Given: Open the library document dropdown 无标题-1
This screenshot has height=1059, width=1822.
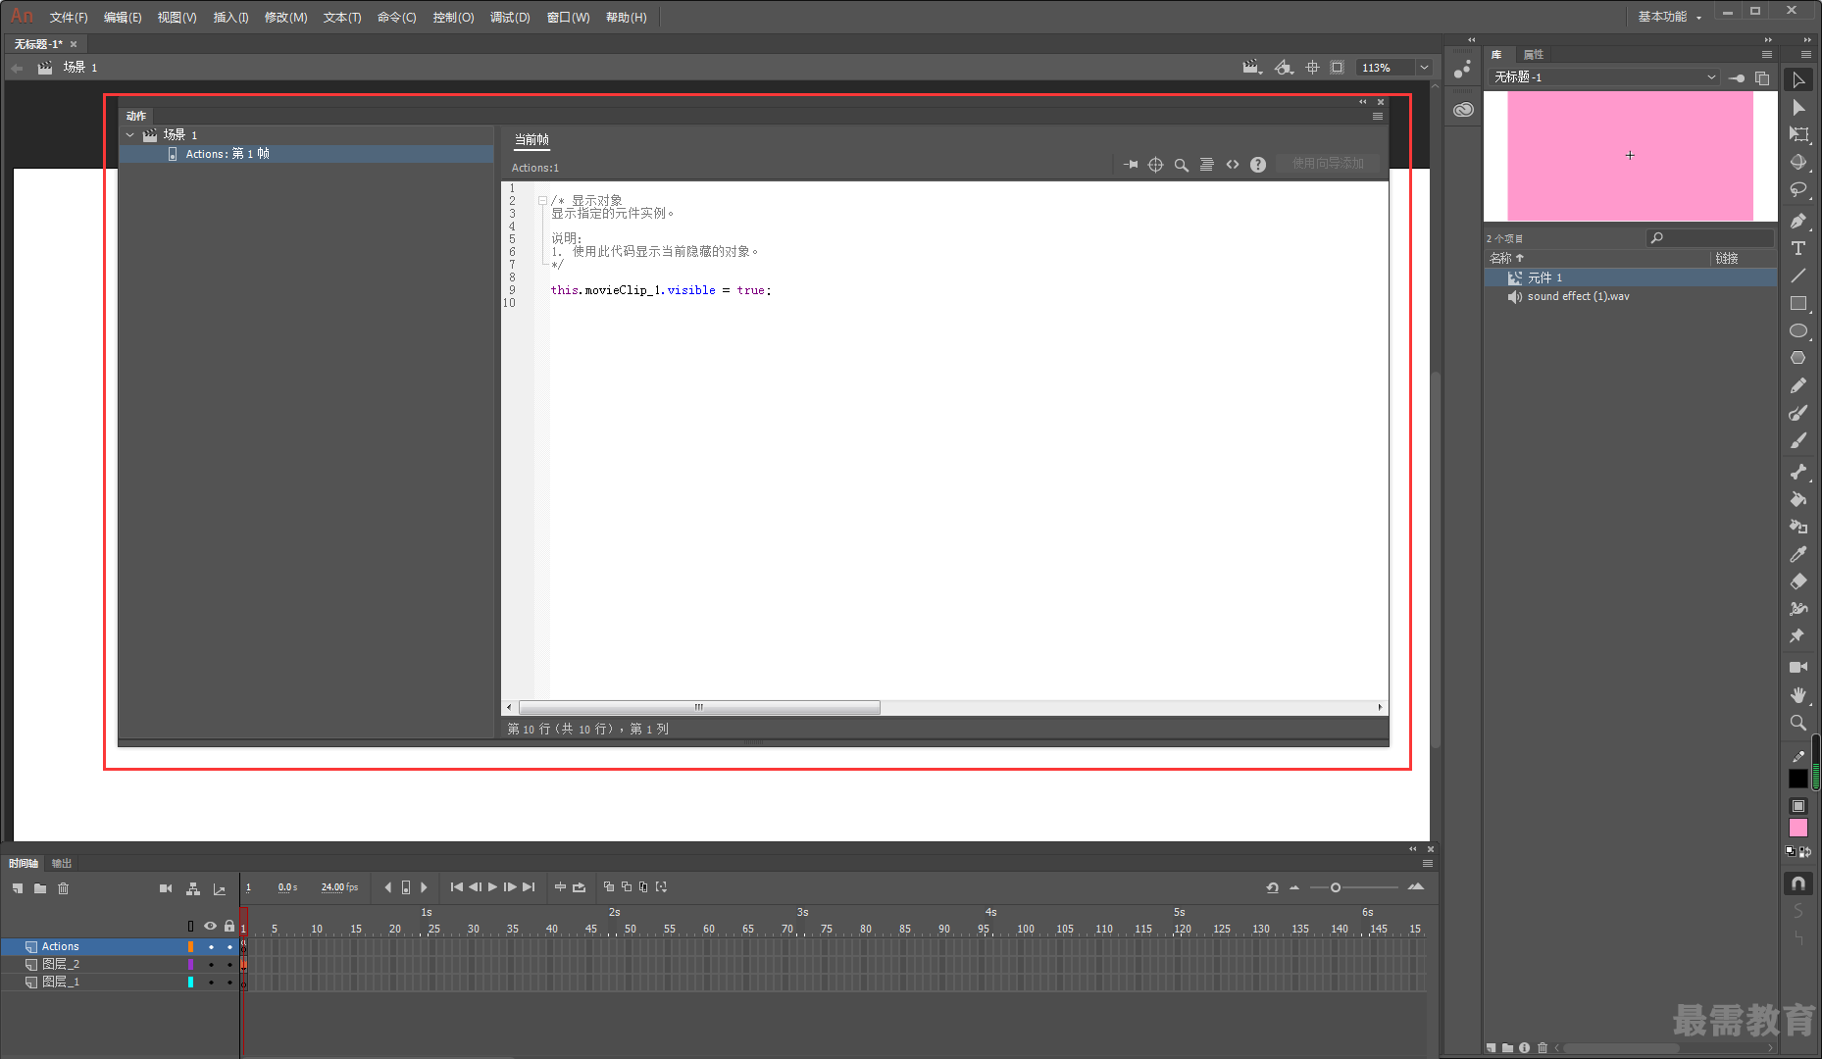Looking at the screenshot, I should [x=1604, y=77].
